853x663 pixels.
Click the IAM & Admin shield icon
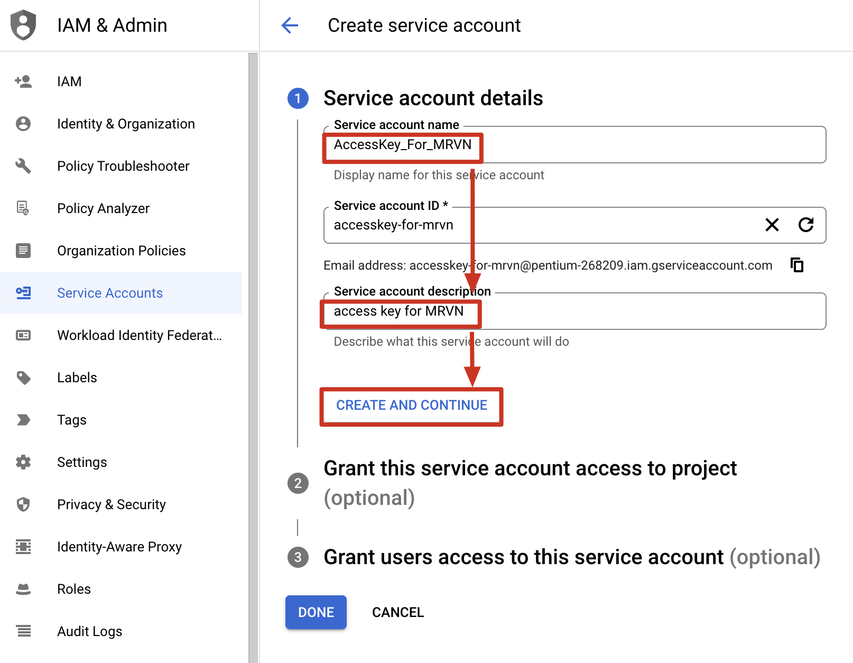point(23,25)
